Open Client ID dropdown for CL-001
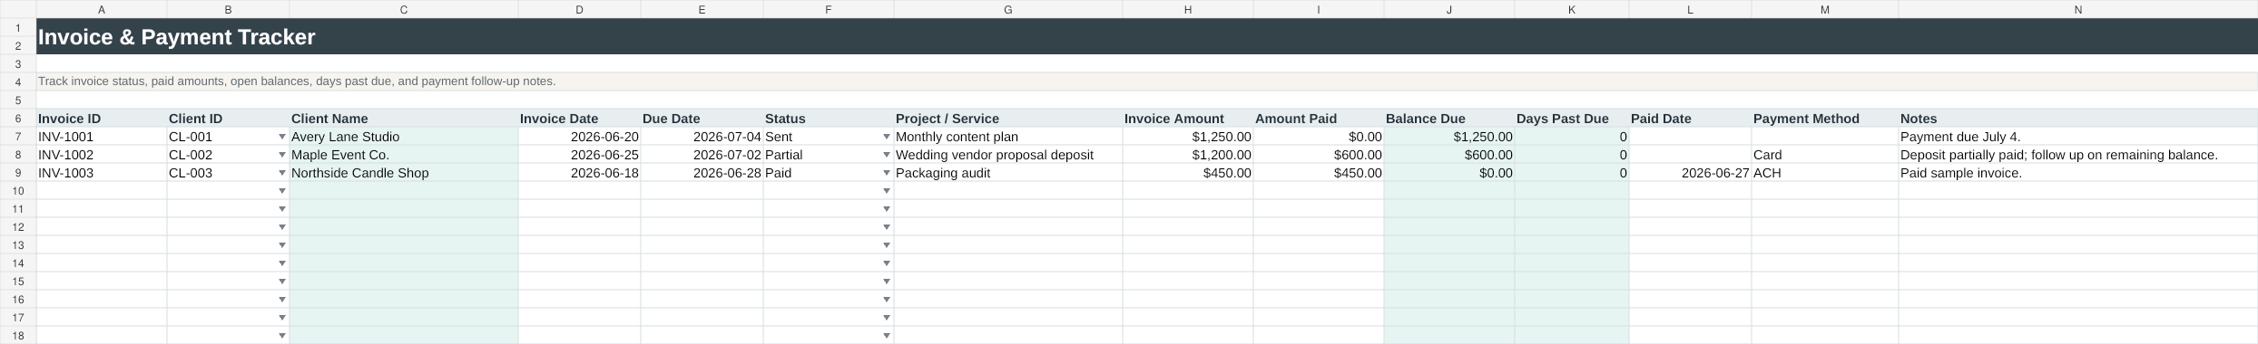This screenshot has width=2258, height=344. tap(282, 137)
